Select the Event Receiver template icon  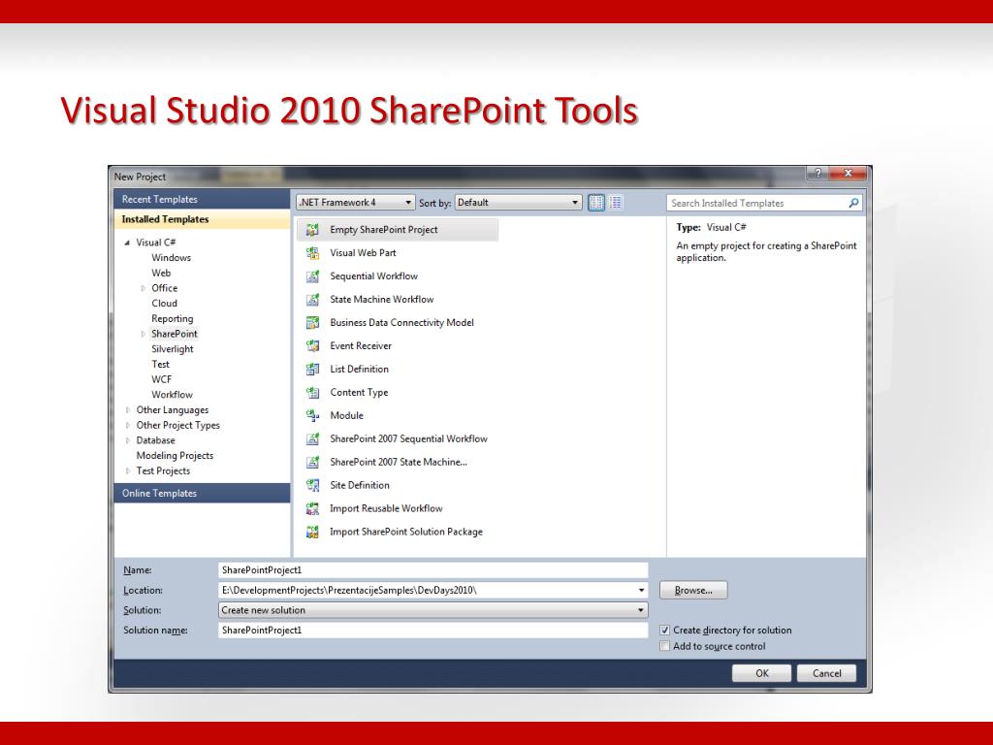coord(312,346)
